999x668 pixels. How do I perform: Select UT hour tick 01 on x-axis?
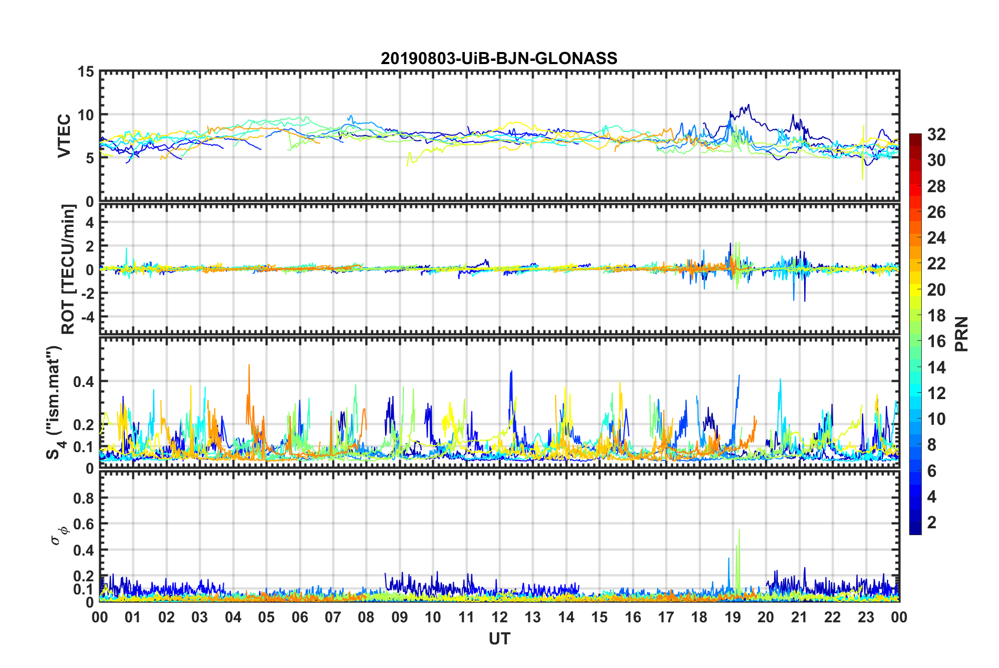click(133, 617)
